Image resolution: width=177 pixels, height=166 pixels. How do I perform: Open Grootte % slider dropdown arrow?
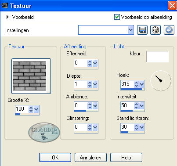pos(36,109)
